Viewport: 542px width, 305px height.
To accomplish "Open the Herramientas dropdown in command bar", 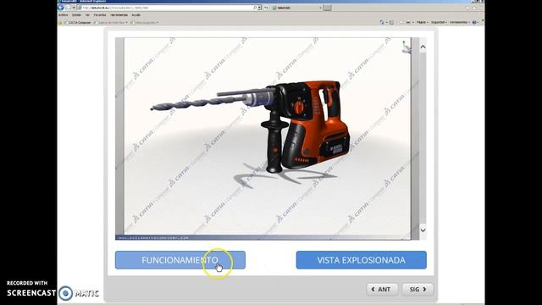I will pyautogui.click(x=459, y=22).
